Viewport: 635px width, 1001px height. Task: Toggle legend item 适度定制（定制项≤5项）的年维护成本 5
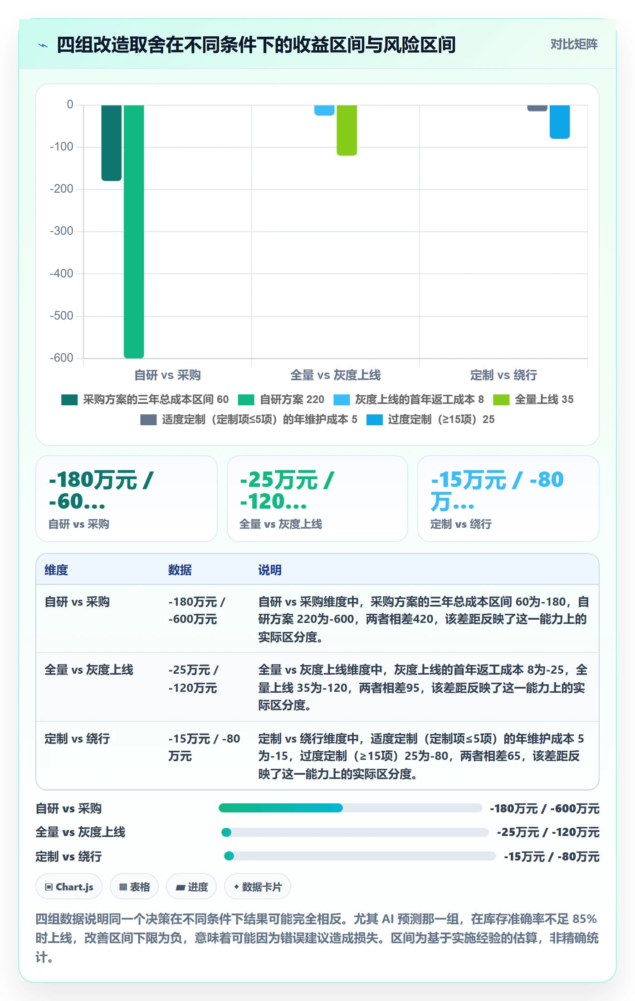coord(249,419)
